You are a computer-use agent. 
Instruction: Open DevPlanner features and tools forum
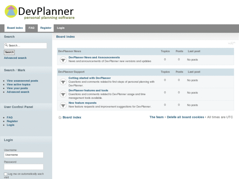pos(88,91)
